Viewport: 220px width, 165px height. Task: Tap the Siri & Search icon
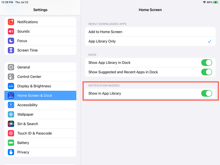[x=11, y=124]
